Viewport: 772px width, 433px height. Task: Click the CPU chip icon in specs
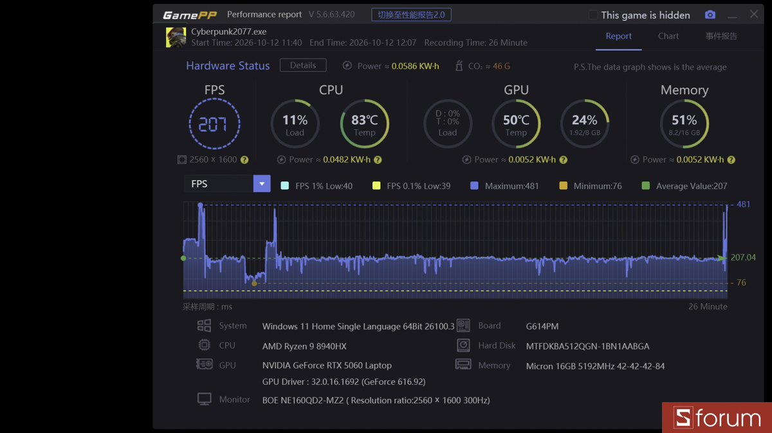pos(204,345)
